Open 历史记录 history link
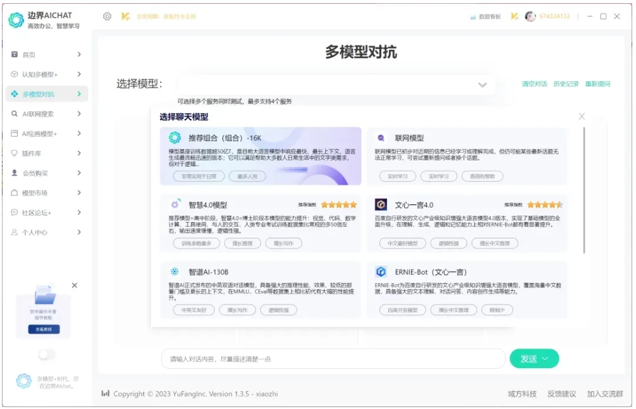636x409 pixels. (565, 84)
